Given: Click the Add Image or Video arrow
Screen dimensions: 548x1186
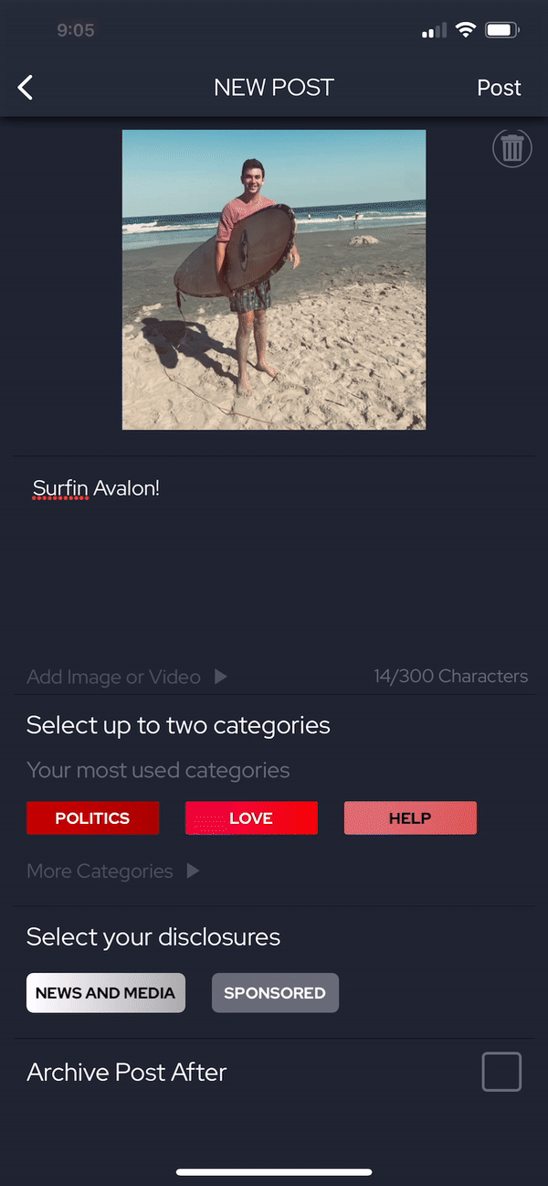Looking at the screenshot, I should click(220, 677).
